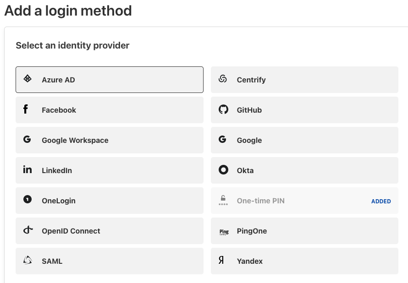Select the PingOne provider tile
The image size is (408, 283).
304,231
